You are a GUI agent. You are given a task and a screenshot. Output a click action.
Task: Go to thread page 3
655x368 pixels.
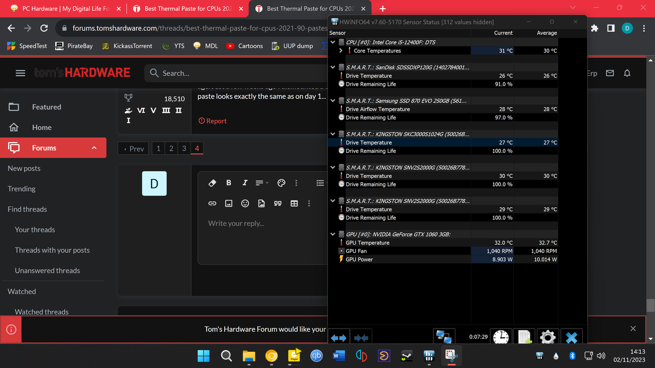point(184,148)
